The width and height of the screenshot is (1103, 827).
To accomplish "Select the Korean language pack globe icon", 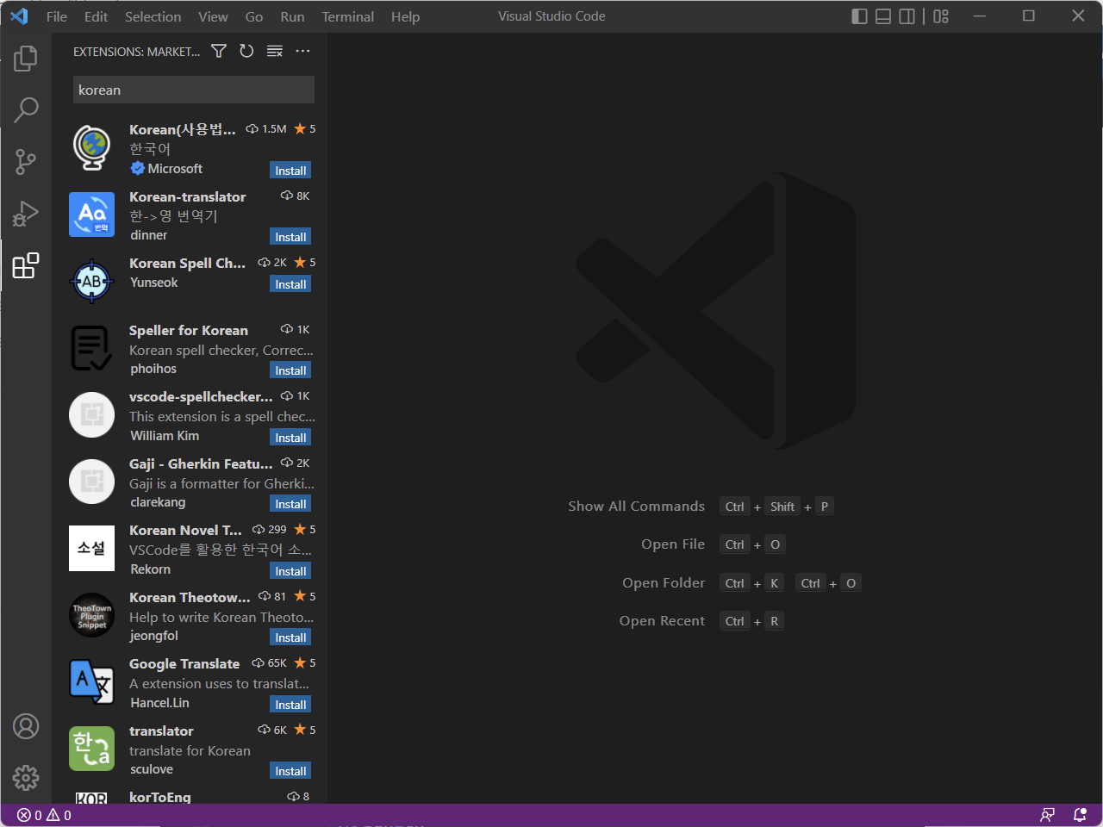I will click(91, 147).
